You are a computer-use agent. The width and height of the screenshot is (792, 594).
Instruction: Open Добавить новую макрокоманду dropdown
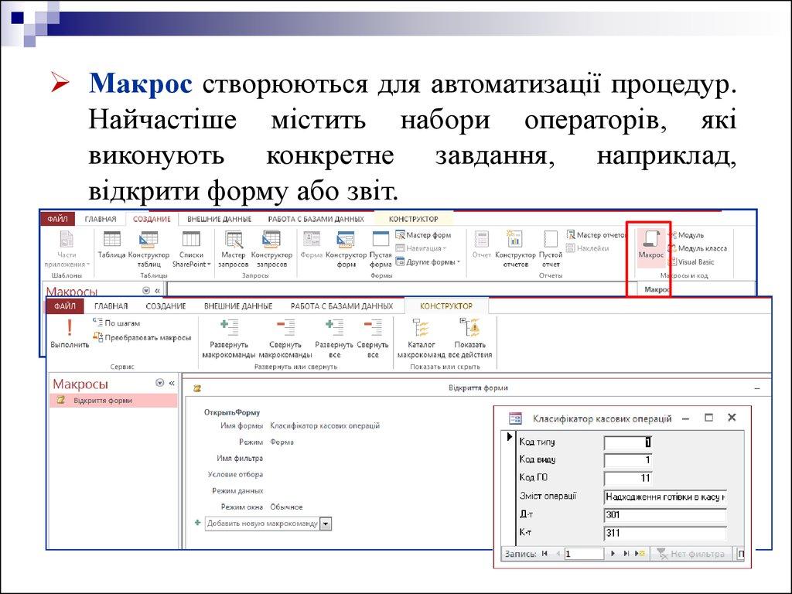click(x=326, y=524)
